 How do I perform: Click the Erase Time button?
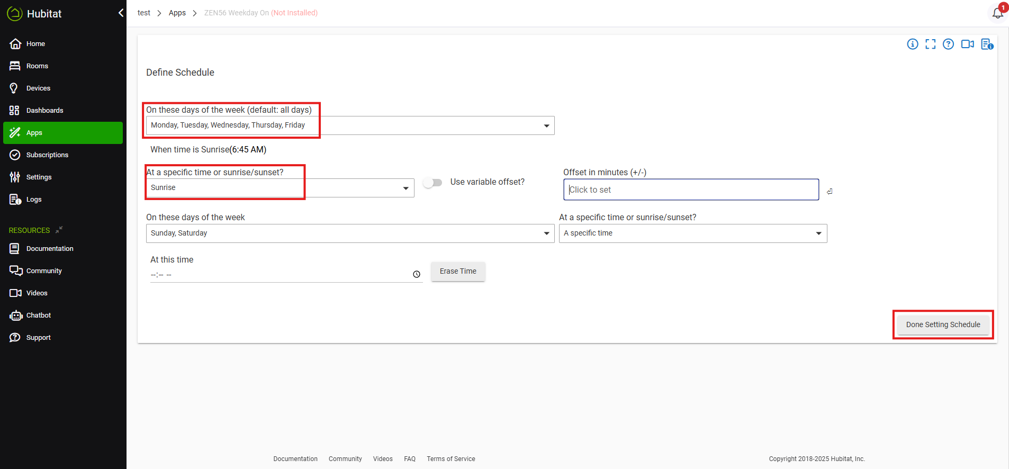tap(458, 271)
